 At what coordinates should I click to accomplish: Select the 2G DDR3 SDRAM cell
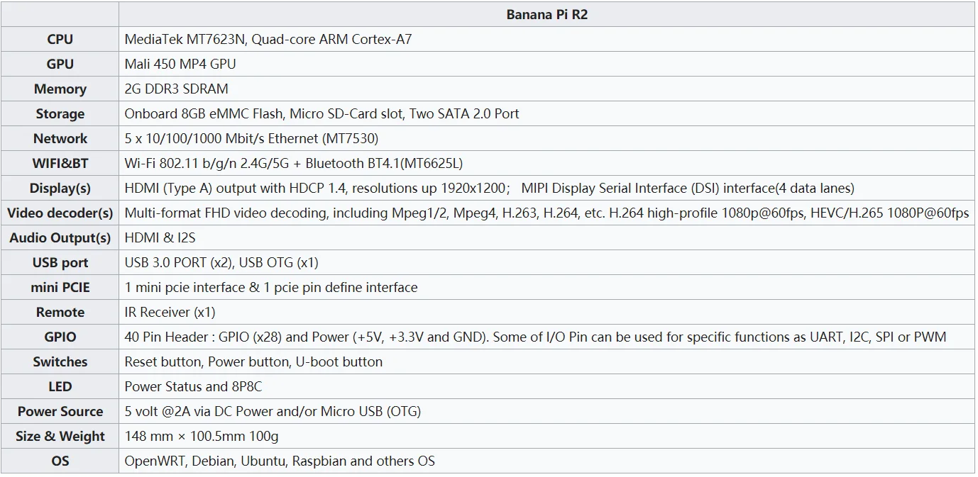176,89
